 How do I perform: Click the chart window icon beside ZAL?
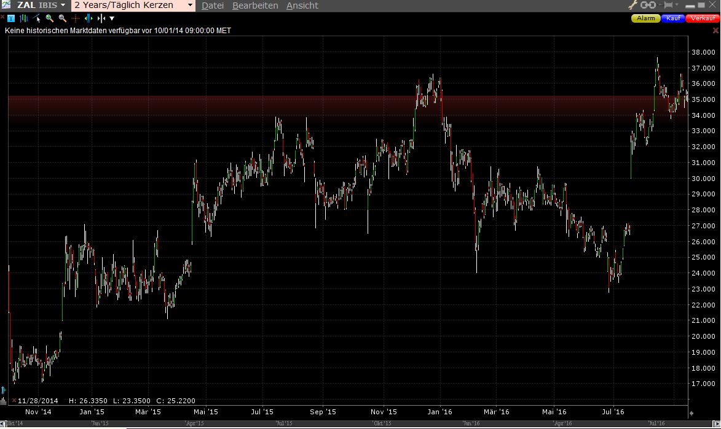(x=6, y=4)
